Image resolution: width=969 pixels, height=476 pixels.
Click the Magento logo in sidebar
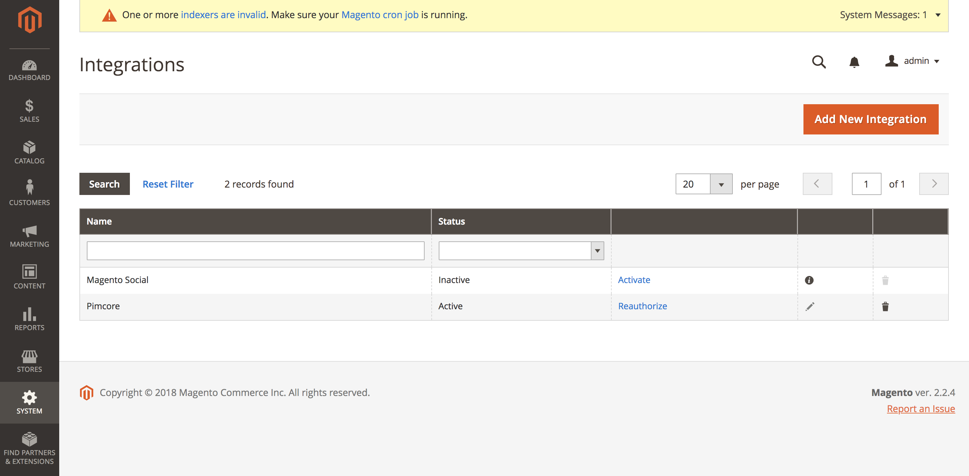click(29, 20)
